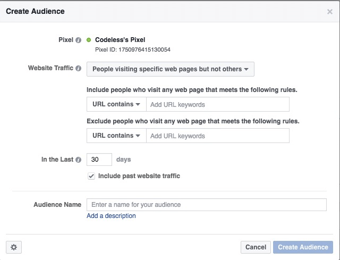Click the days number field showing 30
The width and height of the screenshot is (340, 260).
coord(99,160)
